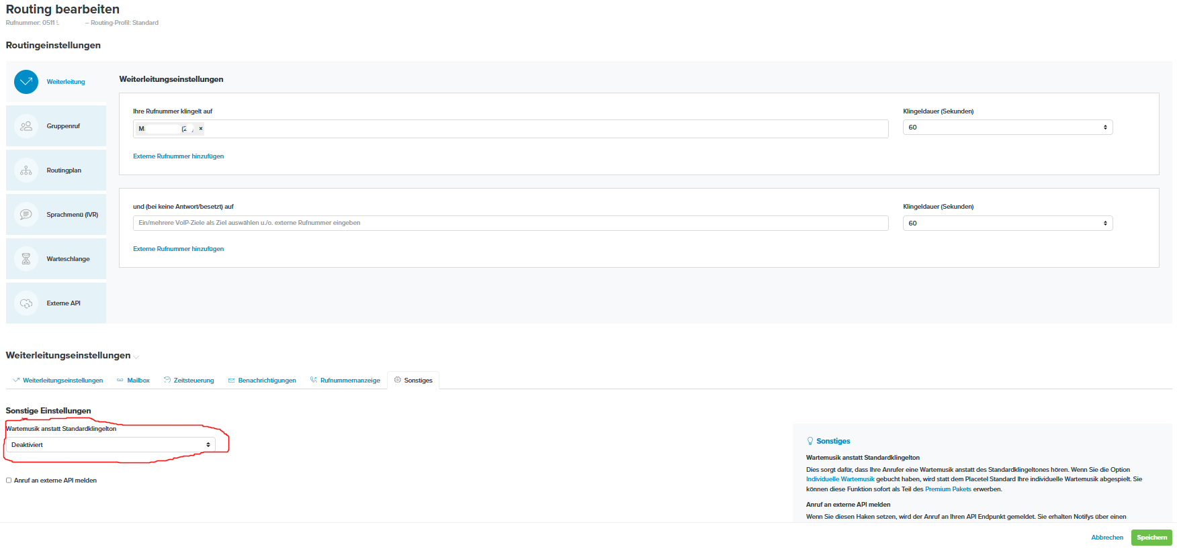The image size is (1177, 549).
Task: Choose the Gruppenruf routing icon
Action: pos(26,126)
